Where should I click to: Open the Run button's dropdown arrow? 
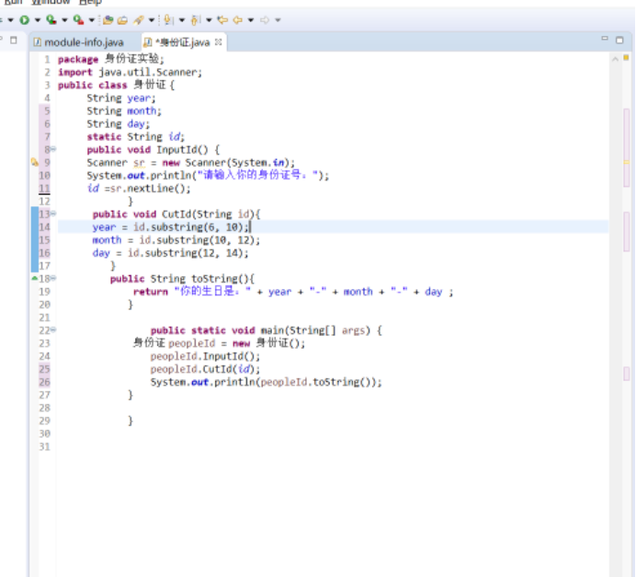coord(38,19)
